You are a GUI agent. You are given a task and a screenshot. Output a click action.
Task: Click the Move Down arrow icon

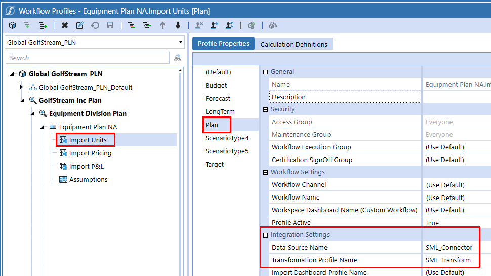[178, 25]
